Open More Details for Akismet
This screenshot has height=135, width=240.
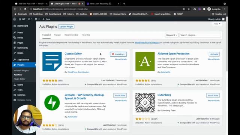pyautogui.click(x=214, y=59)
